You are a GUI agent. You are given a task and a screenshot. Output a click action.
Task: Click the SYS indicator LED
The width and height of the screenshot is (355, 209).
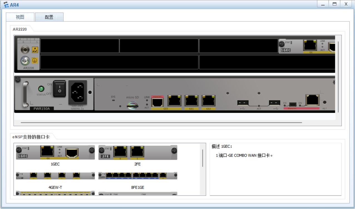[113, 100]
